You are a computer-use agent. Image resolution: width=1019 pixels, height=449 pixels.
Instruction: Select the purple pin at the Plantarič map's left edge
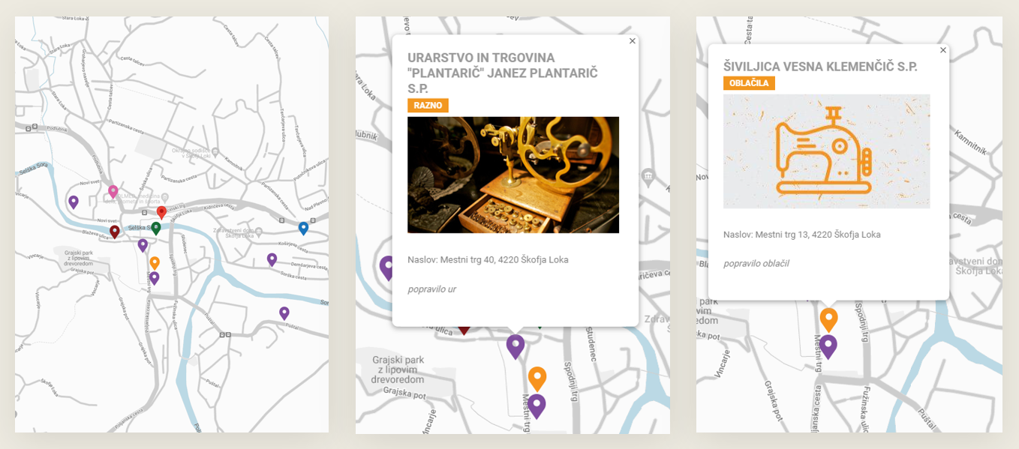tap(388, 268)
